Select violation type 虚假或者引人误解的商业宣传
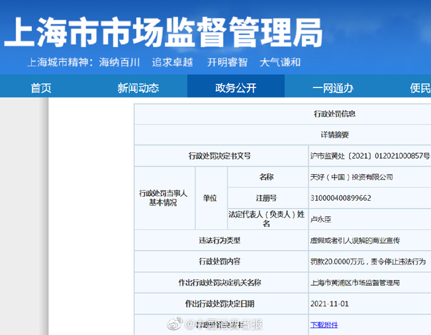The width and height of the screenshot is (431, 335). point(355,241)
